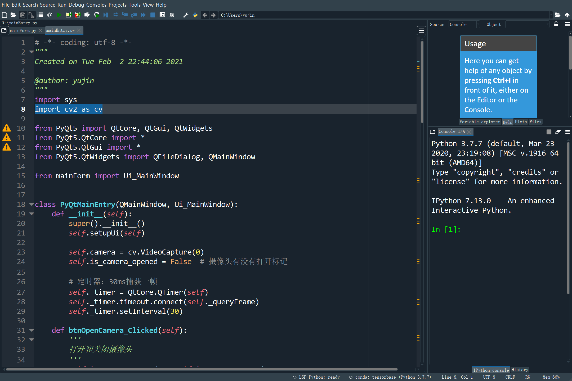Maximize current pane icon
This screenshot has width=572, height=381.
162,15
